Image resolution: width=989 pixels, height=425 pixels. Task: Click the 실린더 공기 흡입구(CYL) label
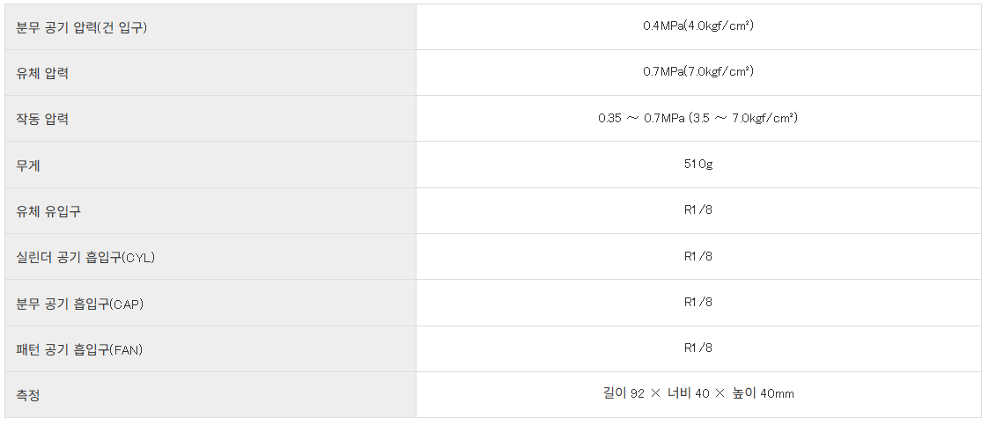click(x=85, y=257)
